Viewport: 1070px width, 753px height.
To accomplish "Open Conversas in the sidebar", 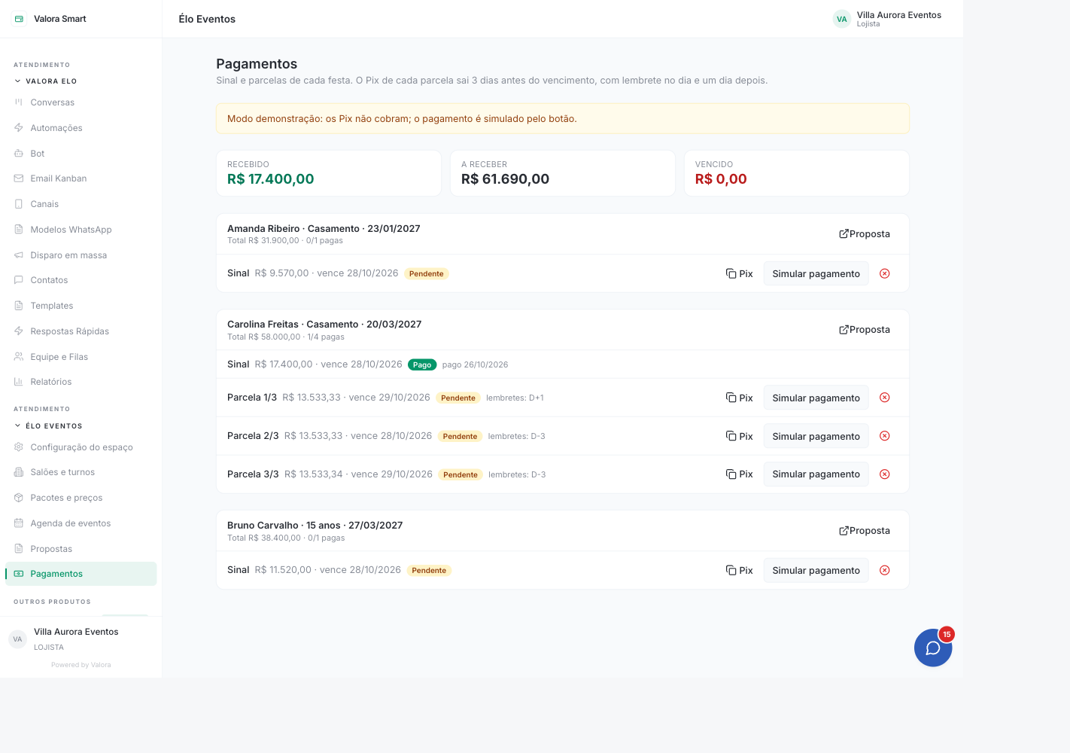I will (81, 102).
